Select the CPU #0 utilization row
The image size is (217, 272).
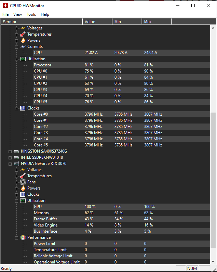tap(122, 71)
